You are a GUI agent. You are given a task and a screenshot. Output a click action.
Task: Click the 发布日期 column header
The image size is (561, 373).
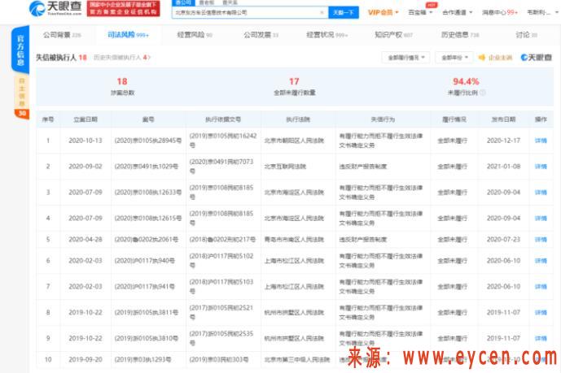(x=503, y=119)
